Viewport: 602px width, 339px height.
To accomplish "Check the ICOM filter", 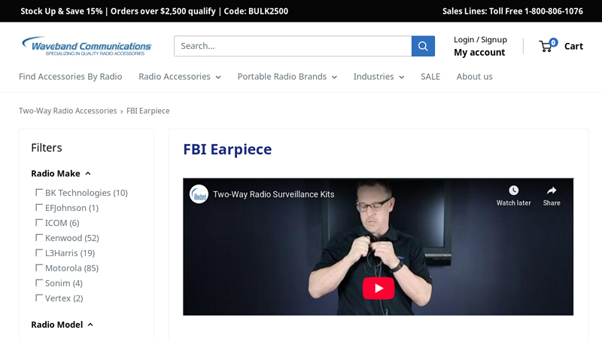I will point(39,222).
